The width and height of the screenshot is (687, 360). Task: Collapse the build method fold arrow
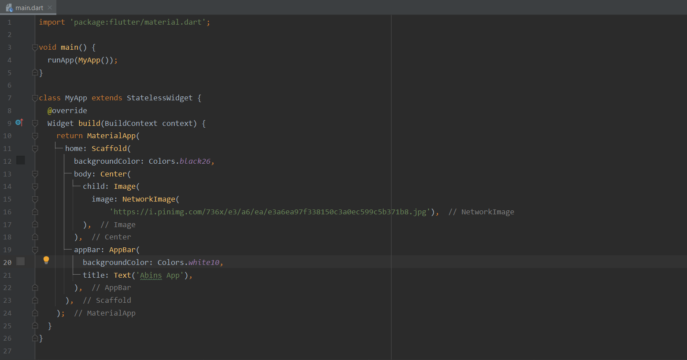point(35,123)
